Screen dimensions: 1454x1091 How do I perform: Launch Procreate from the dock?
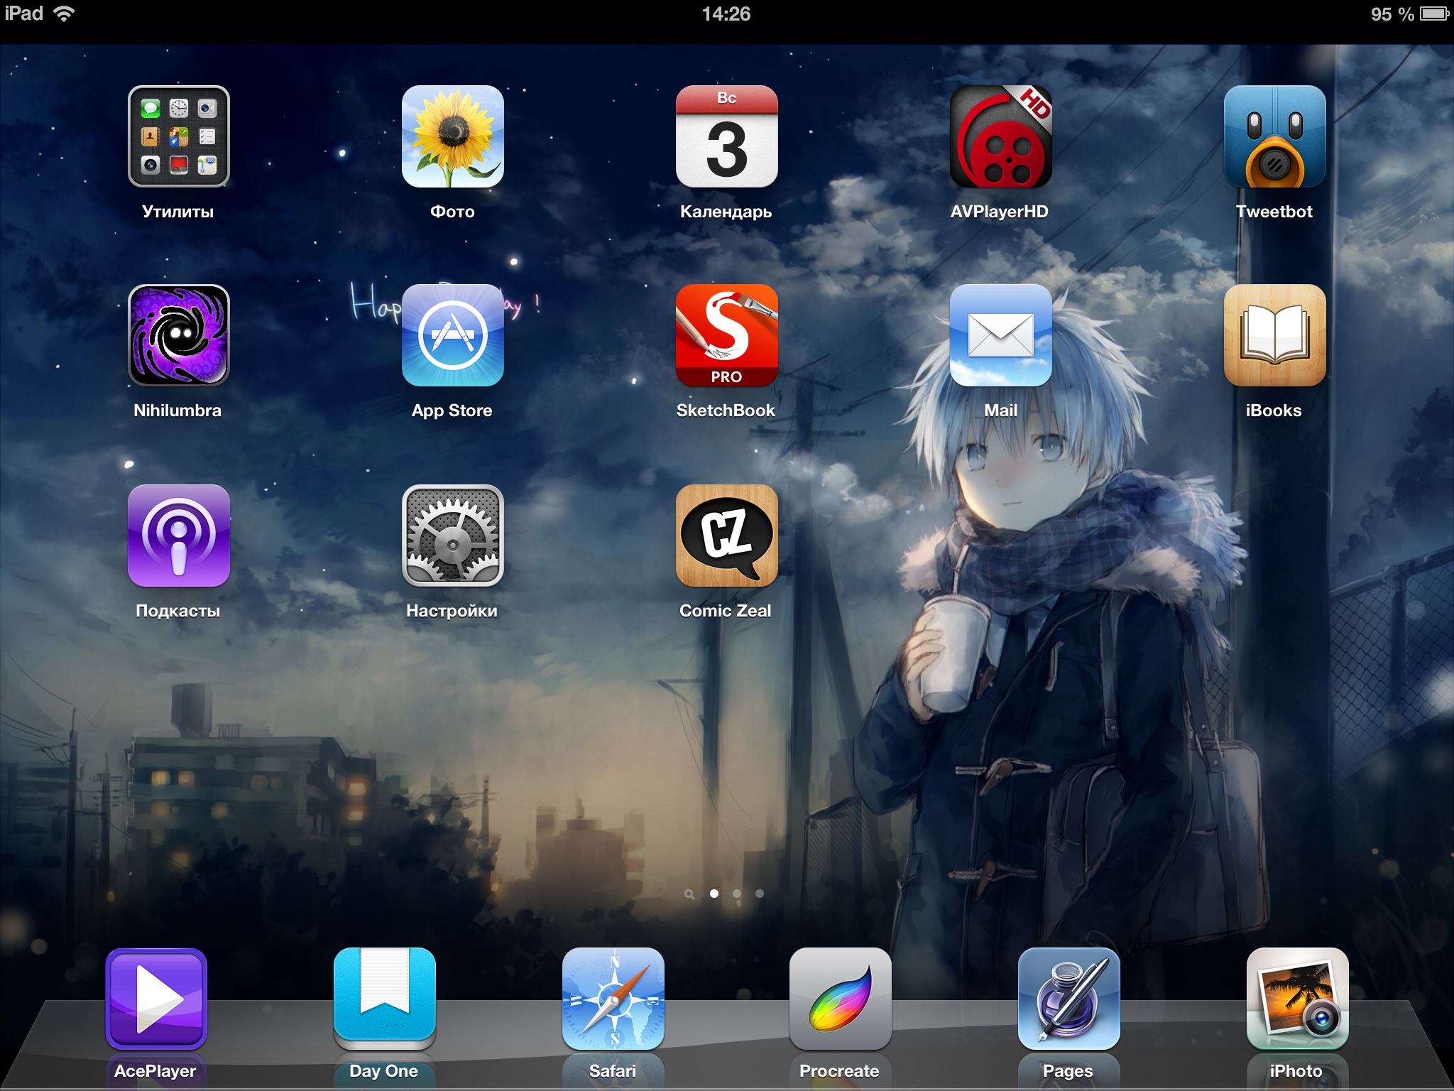click(840, 999)
